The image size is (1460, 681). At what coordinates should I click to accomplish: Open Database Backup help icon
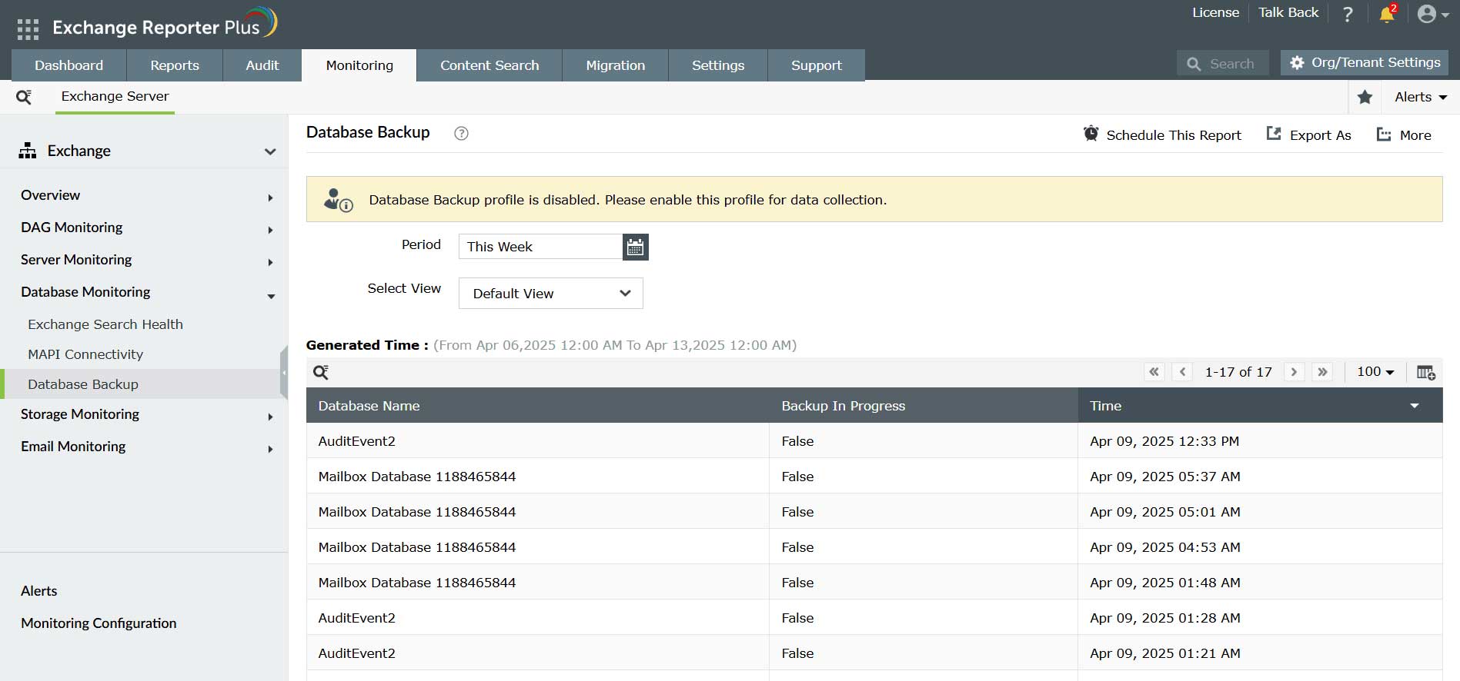(461, 133)
